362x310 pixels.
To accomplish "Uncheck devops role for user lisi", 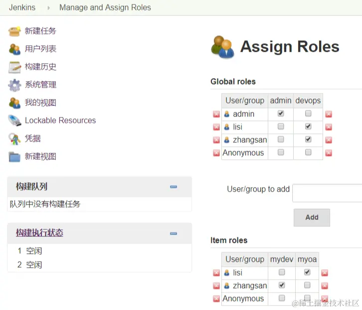I will [308, 126].
